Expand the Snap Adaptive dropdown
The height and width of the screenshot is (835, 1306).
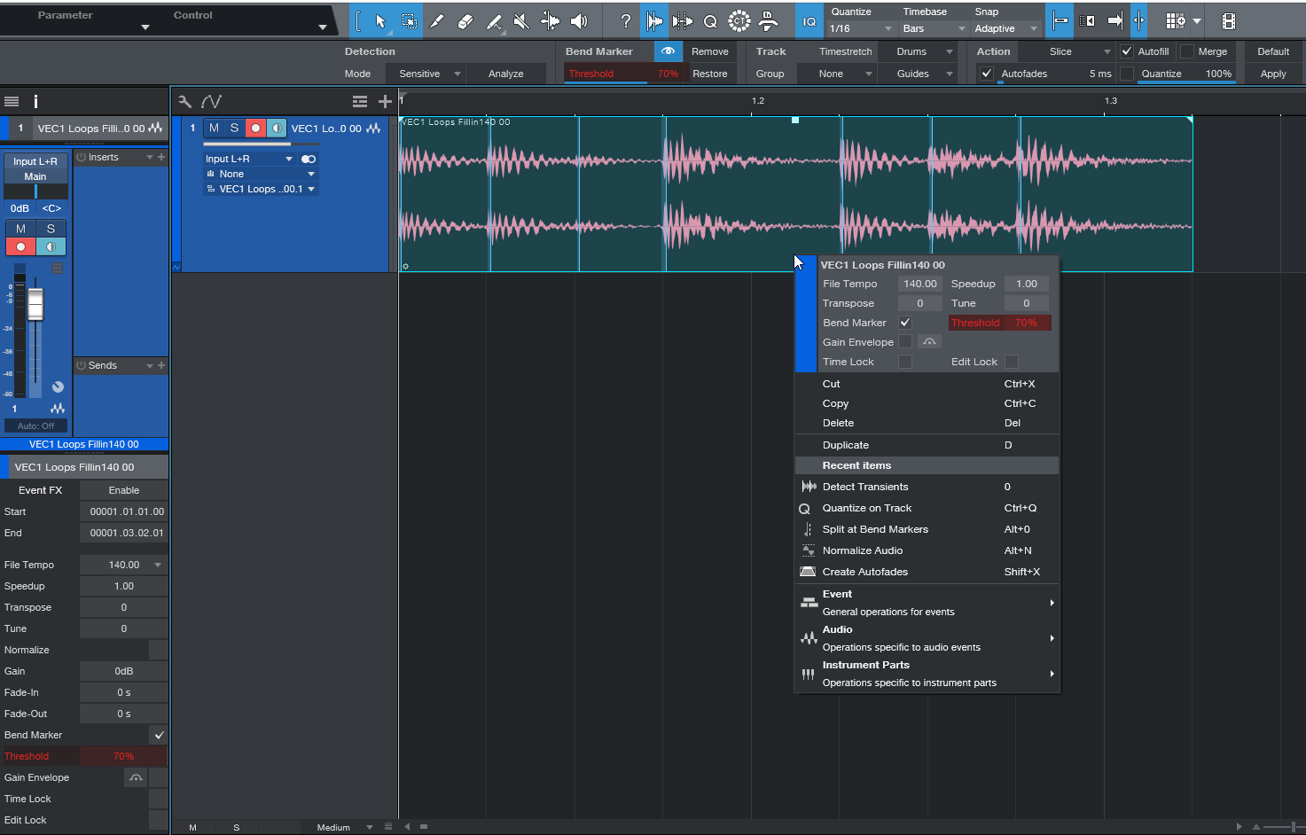[x=1005, y=28]
